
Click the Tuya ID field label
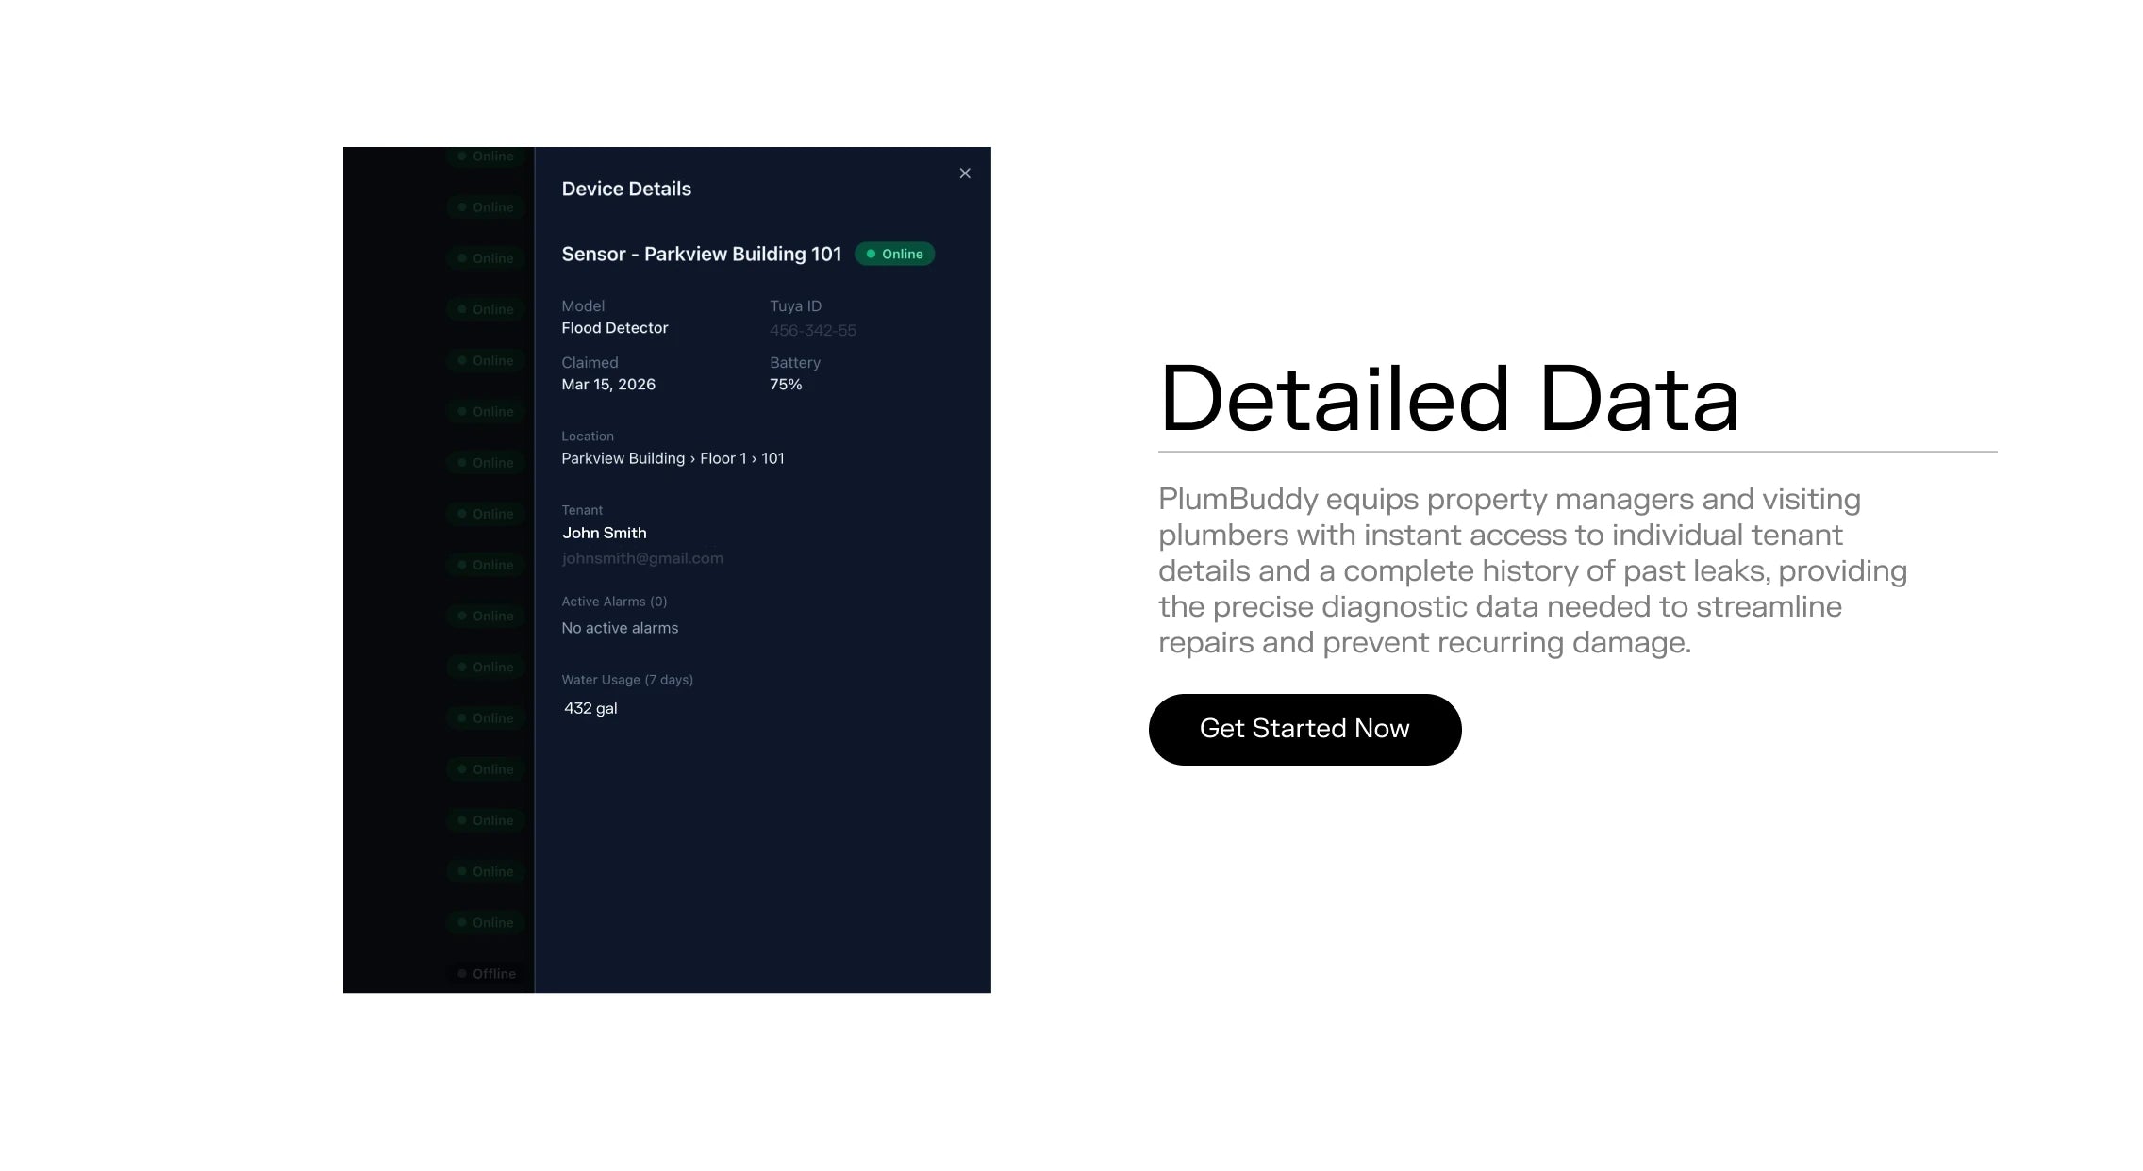tap(795, 306)
